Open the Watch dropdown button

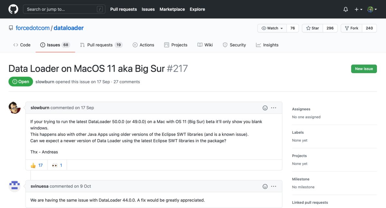coord(272,28)
